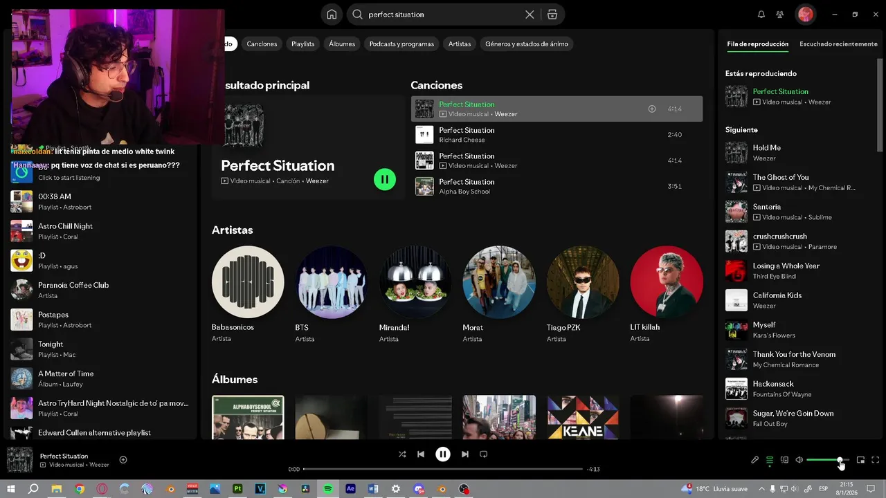Open the Browse icon in search bar
This screenshot has width=886, height=498.
click(x=552, y=15)
